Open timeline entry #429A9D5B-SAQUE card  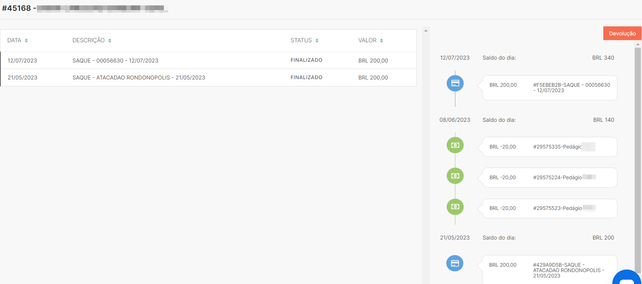[549, 270]
